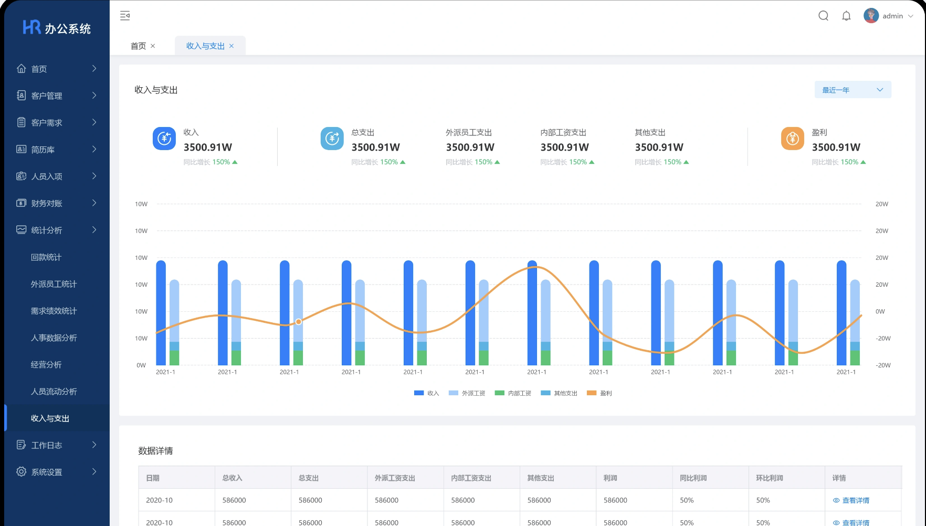This screenshot has width=926, height=526.
Task: Select 收入与支出 in the sidebar
Action: coord(57,418)
